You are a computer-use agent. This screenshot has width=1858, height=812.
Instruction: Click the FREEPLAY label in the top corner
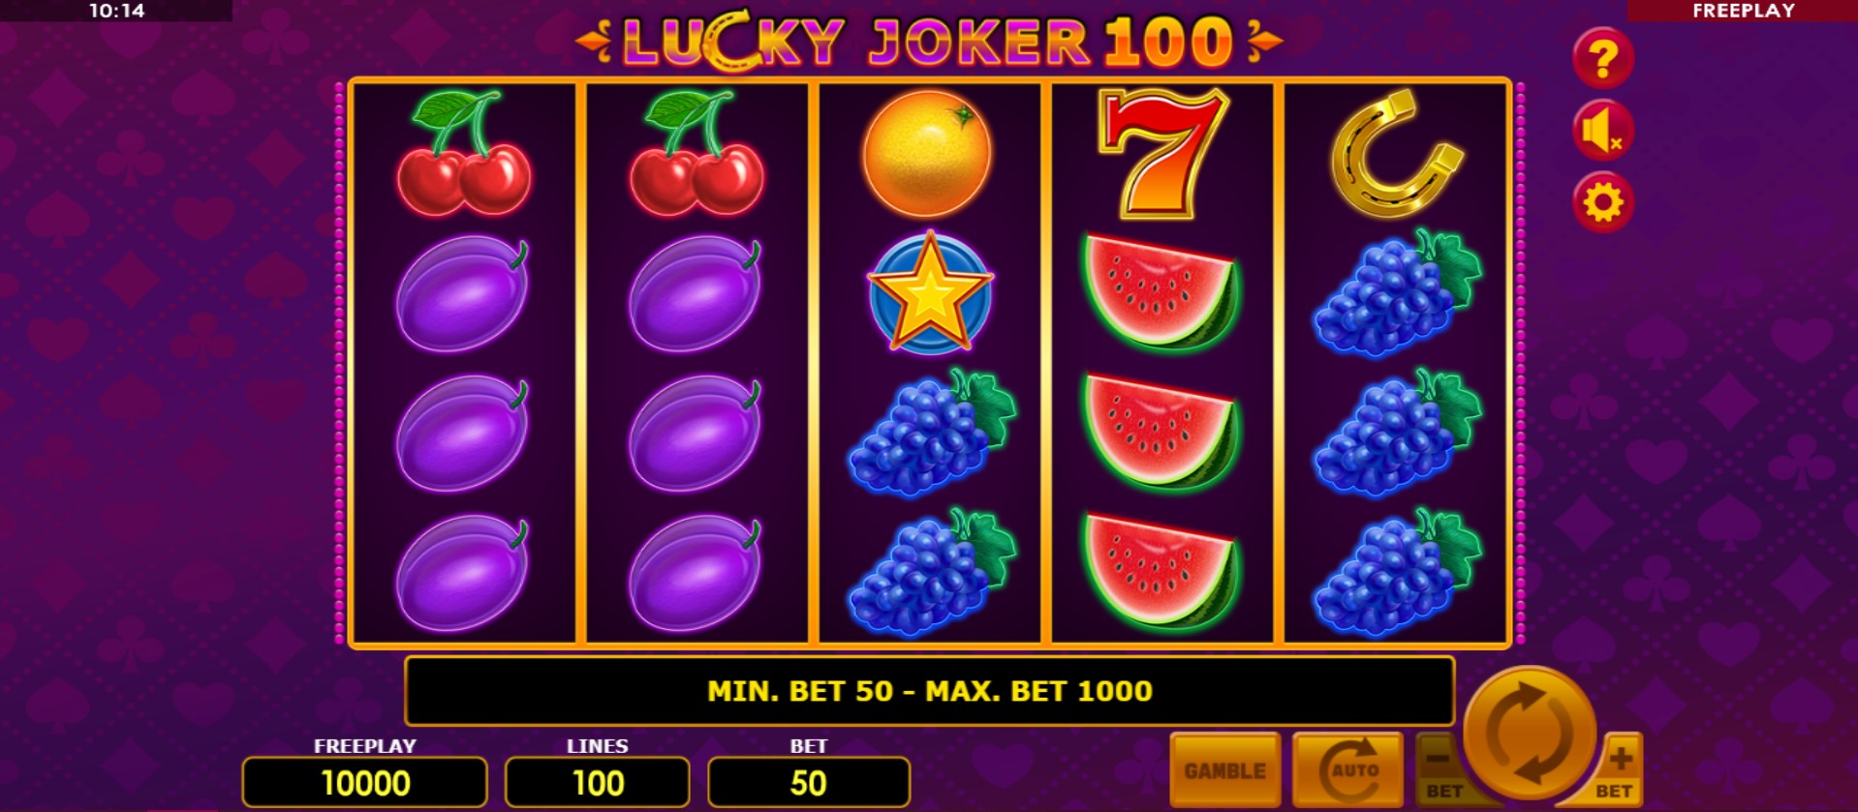pyautogui.click(x=1743, y=11)
